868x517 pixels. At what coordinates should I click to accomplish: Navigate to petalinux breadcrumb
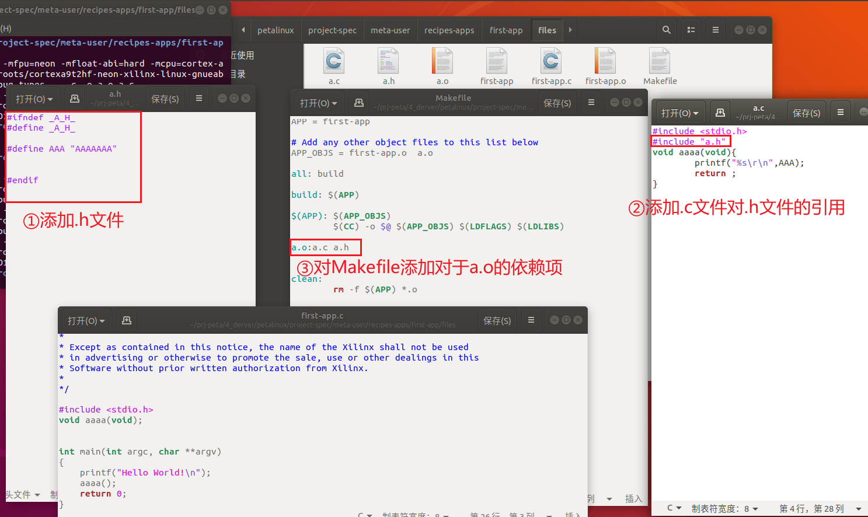(x=276, y=30)
